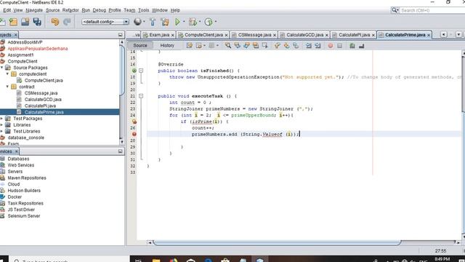The image size is (465, 262).
Task: Switch to the History view button
Action: [x=167, y=45]
